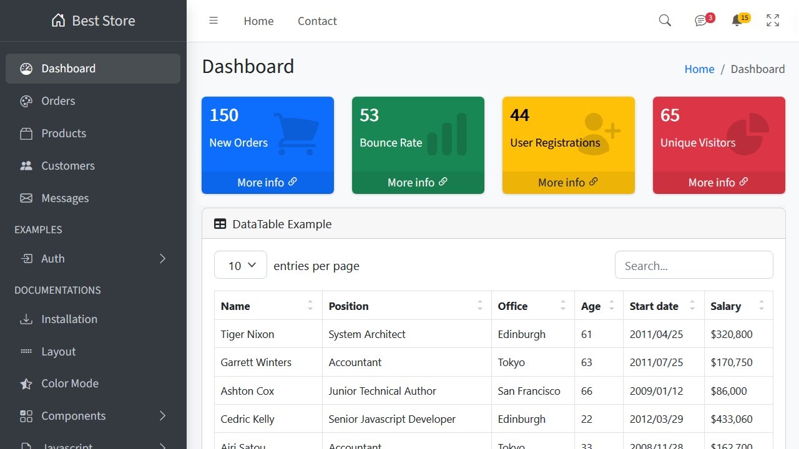Click the Senior Javascript Developer cell
Screen dimensions: 799x449
[407, 419]
